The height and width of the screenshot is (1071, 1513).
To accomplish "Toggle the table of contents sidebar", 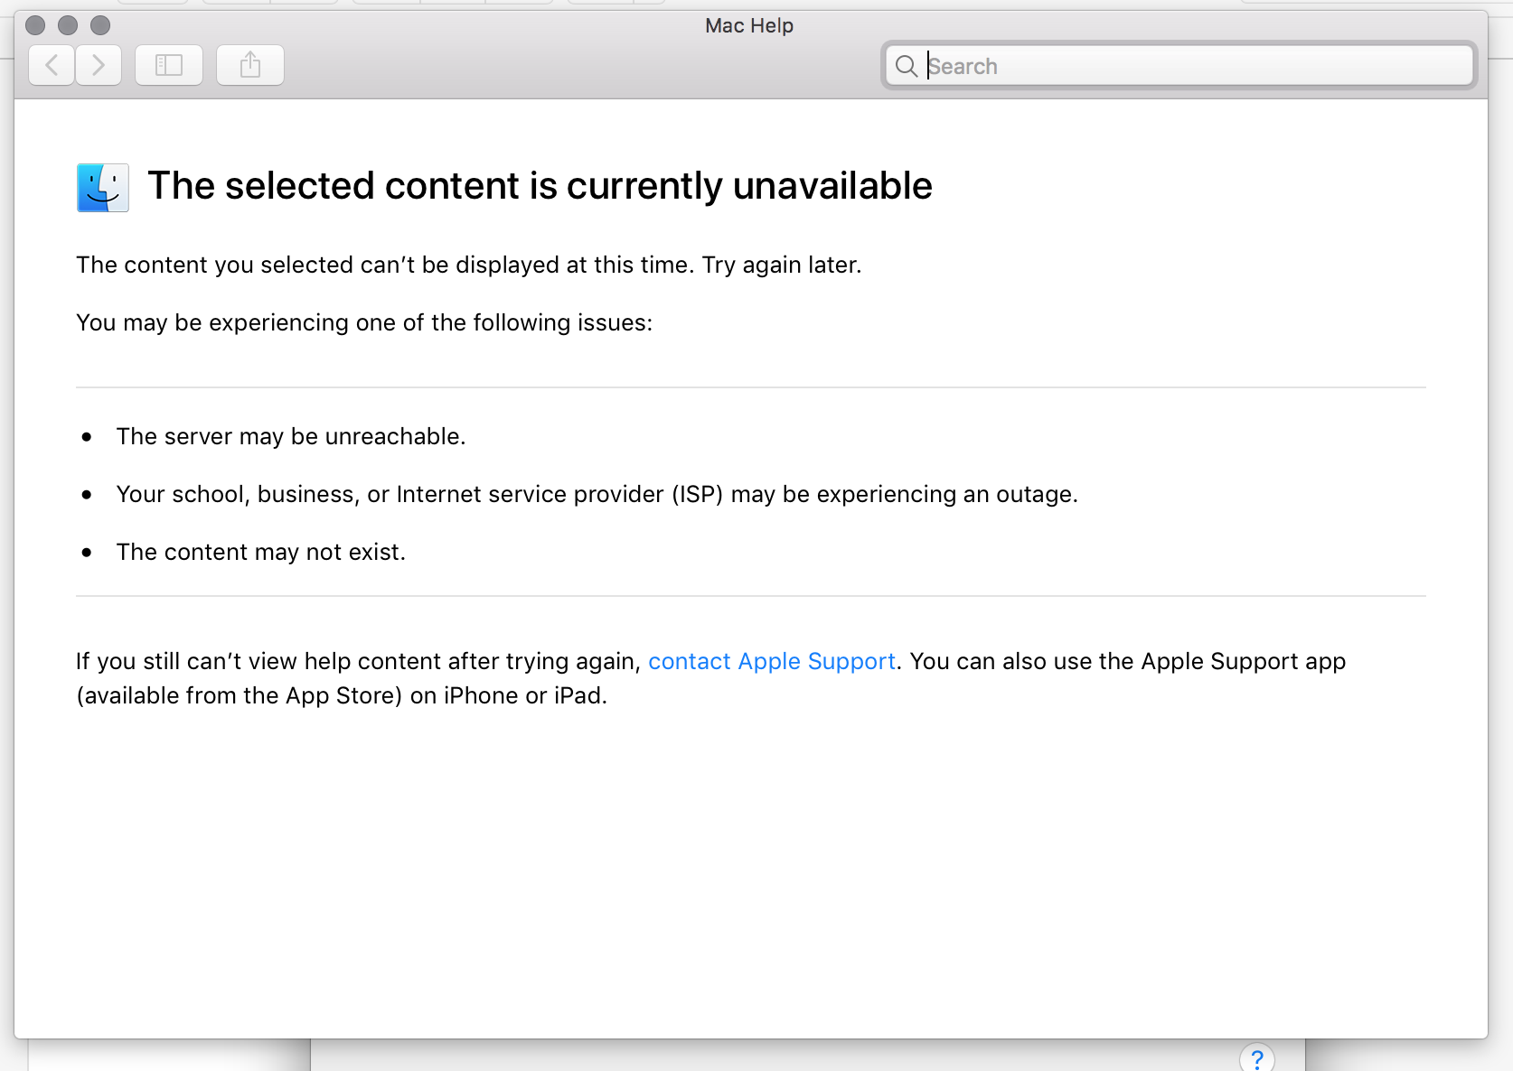I will (169, 65).
